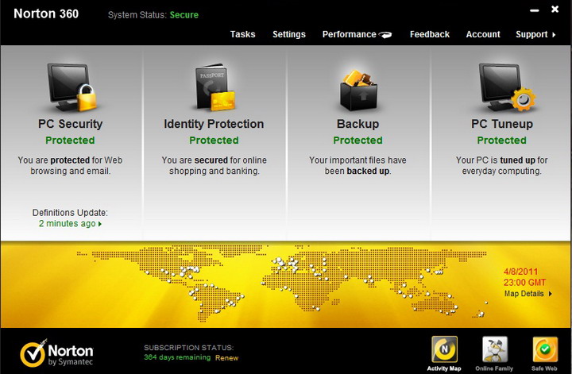Open the Account menu item
Image resolution: width=572 pixels, height=374 pixels.
(483, 34)
